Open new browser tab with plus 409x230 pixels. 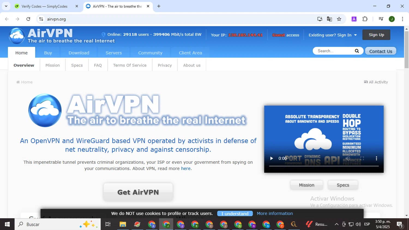pyautogui.click(x=159, y=6)
